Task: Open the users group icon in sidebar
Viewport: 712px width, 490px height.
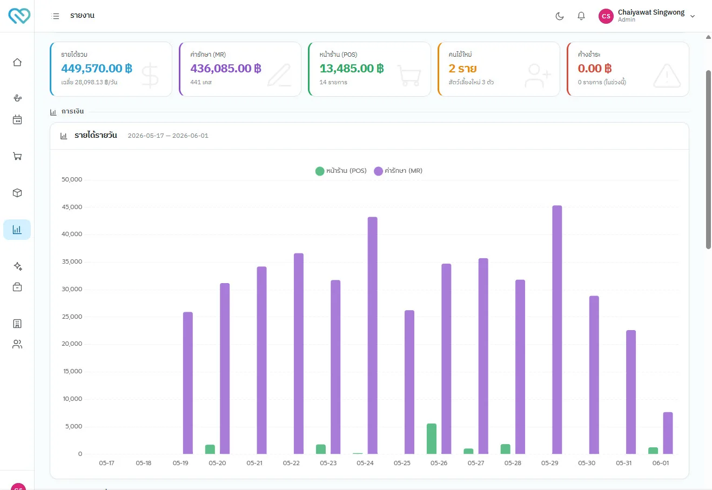Action: [x=17, y=344]
